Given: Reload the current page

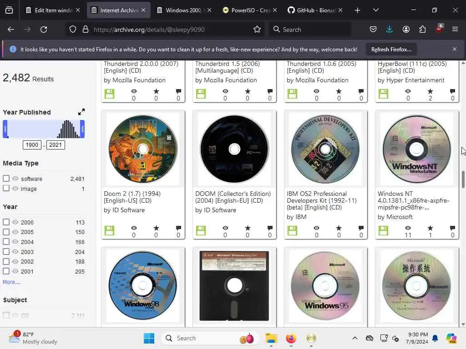Looking at the screenshot, I should [44, 30].
